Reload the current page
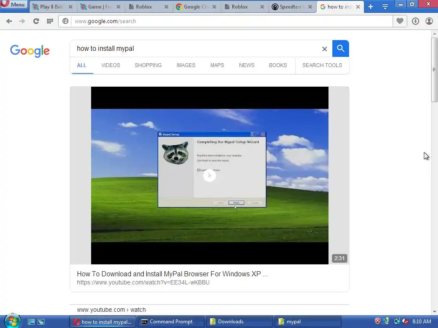Screen dimensions: 438x328 click(x=36, y=21)
